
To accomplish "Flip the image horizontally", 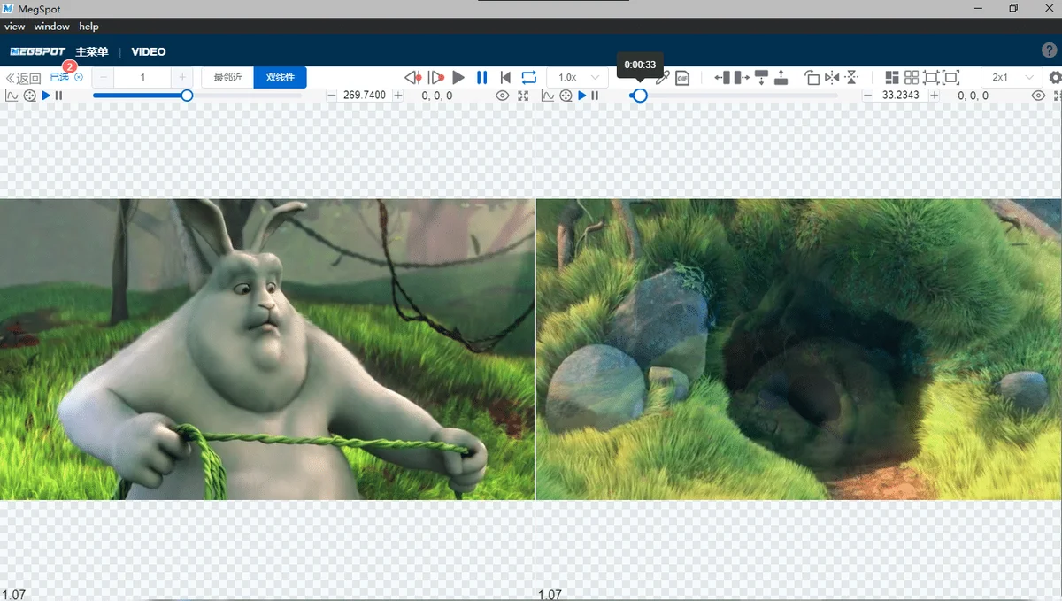I will pos(832,78).
